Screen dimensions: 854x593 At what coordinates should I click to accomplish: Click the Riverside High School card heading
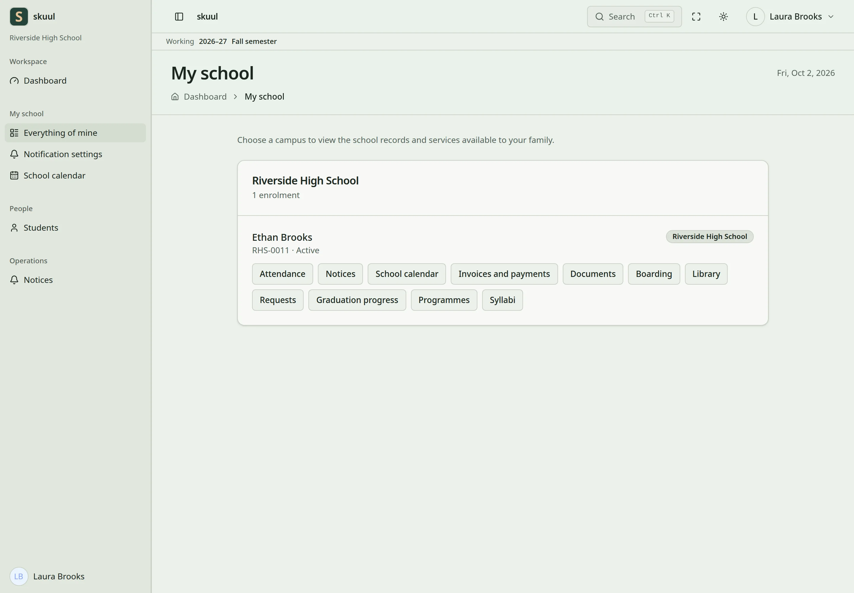pyautogui.click(x=305, y=181)
